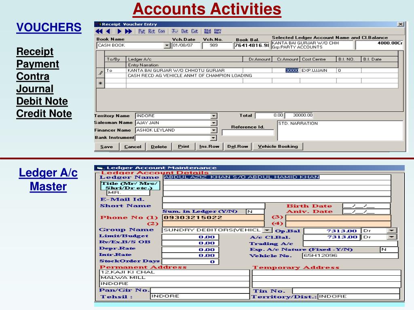Click the 'MALWA MILL' address line
The height and width of the screenshot is (310, 414).
(x=174, y=278)
